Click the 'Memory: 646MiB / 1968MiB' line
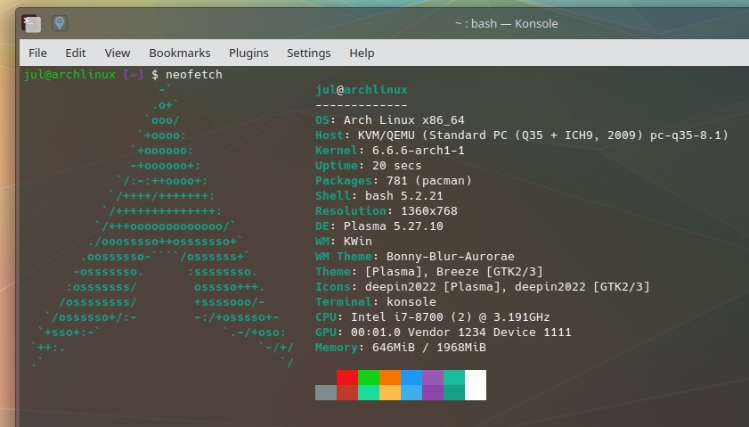 401,348
